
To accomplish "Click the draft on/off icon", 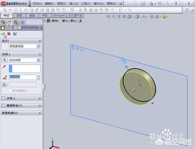I will pyautogui.click(x=5, y=84).
